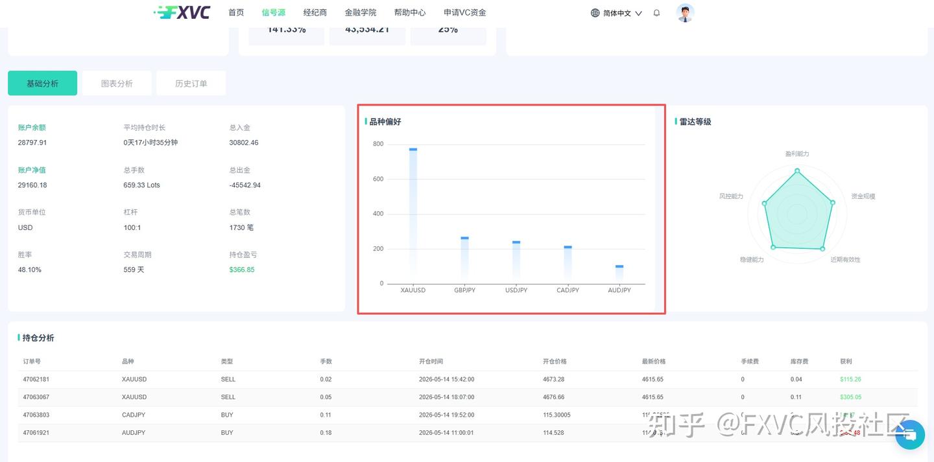Image resolution: width=934 pixels, height=462 pixels.
Task: Open 金融学院 in the top navigation
Action: coord(361,12)
